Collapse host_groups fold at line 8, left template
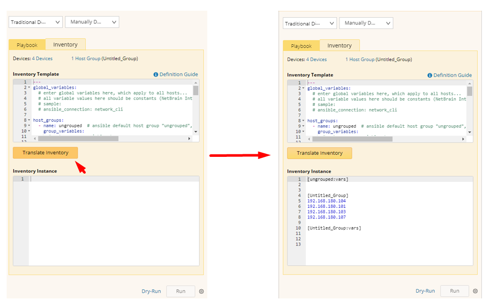The width and height of the screenshot is (486, 304). point(29,120)
